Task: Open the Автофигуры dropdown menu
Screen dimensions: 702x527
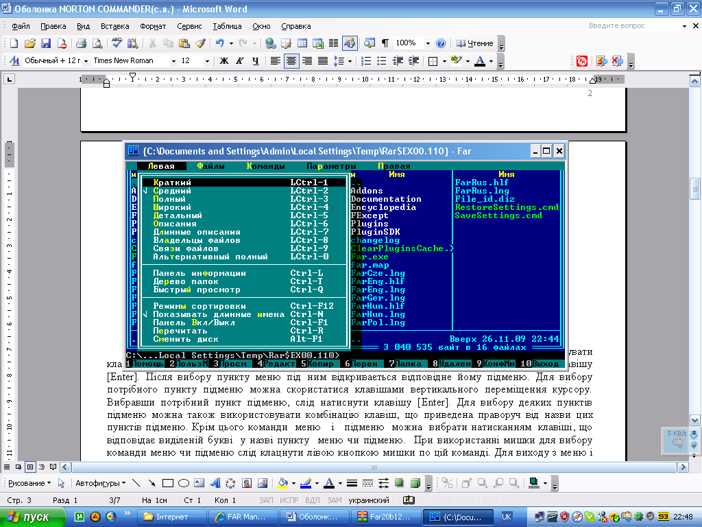Action: tap(100, 483)
